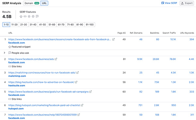
Task: Open external link icon for business/help URL
Action: [x=78, y=115]
